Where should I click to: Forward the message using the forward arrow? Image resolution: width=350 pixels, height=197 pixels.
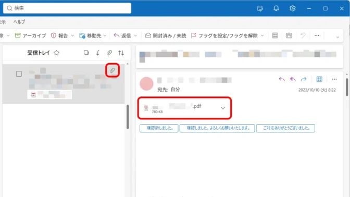(x=304, y=79)
